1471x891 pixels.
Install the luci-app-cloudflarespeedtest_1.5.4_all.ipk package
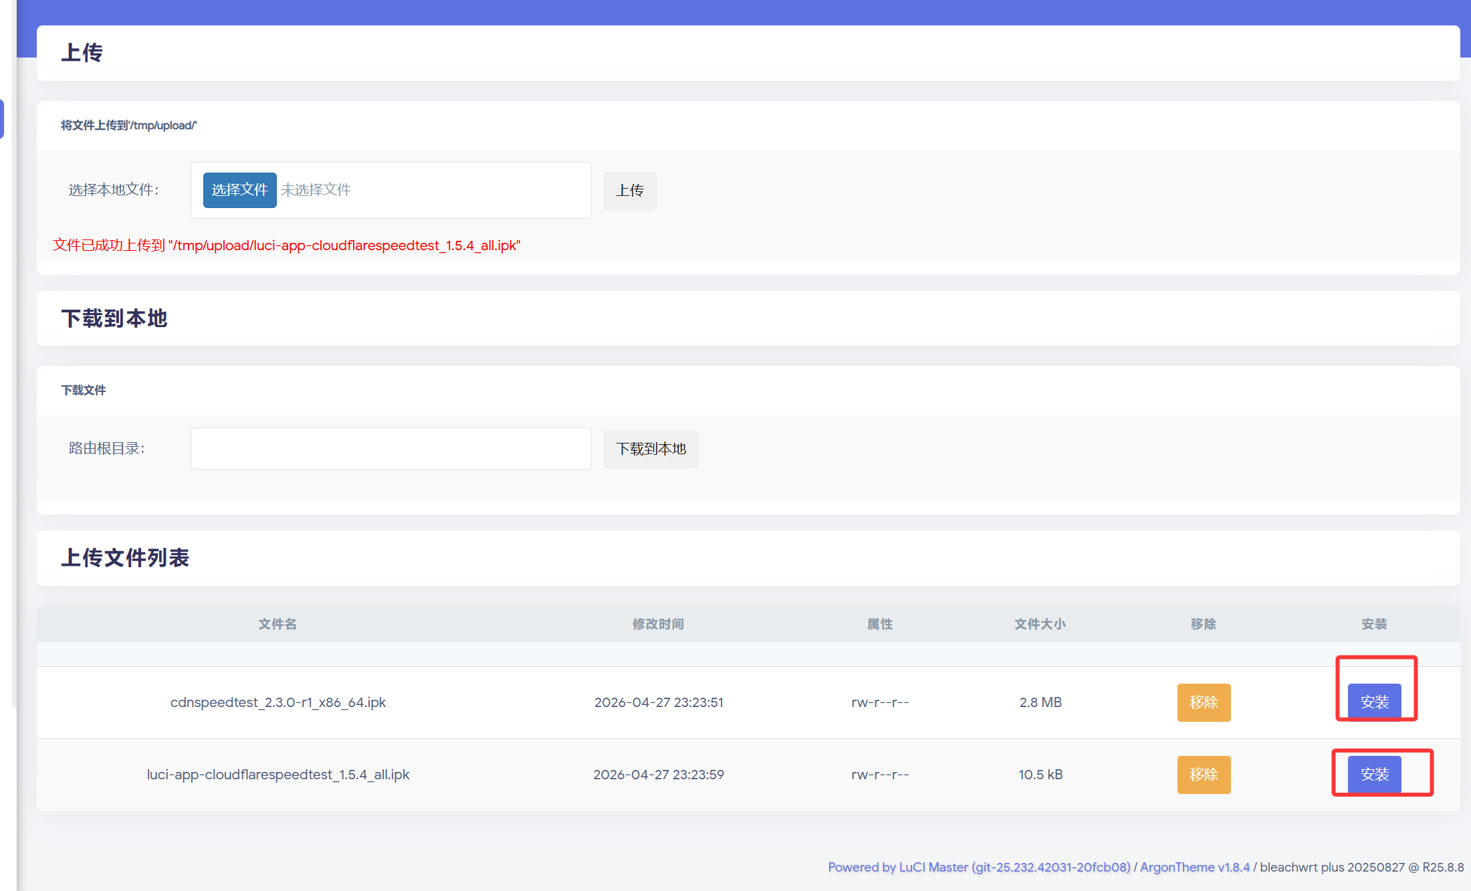tap(1374, 774)
